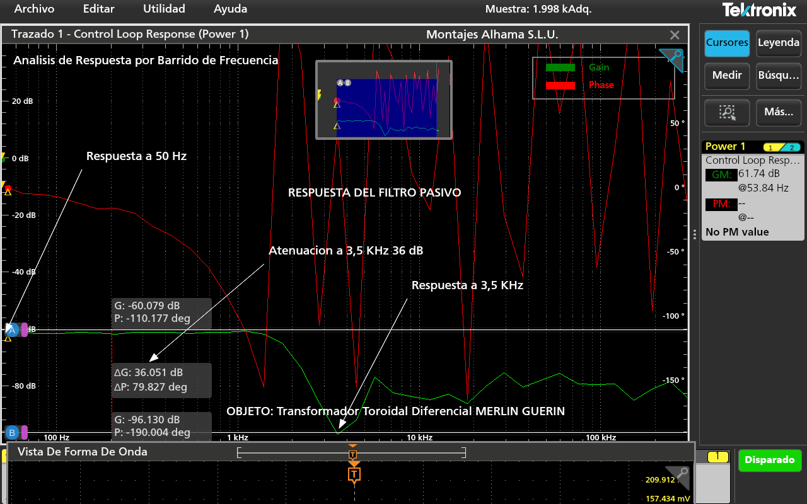
Task: Open the Utilidad menu
Action: click(x=164, y=9)
